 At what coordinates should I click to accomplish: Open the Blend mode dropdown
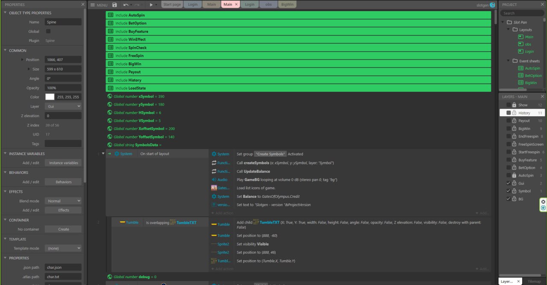pyautogui.click(x=63, y=201)
